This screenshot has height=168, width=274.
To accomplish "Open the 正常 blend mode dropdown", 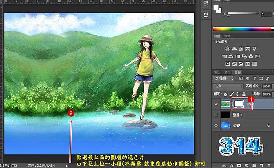I will (x=228, y=86).
